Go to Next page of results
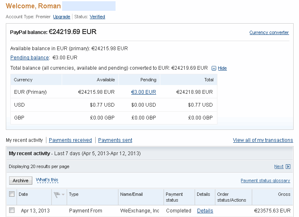The height and width of the screenshot is (217, 299). point(279,166)
